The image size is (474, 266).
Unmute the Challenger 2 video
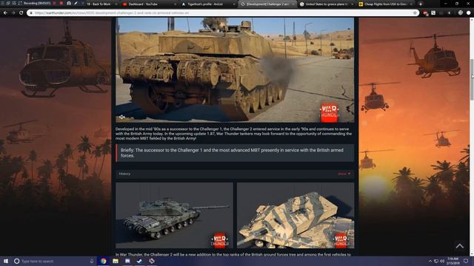[121, 117]
